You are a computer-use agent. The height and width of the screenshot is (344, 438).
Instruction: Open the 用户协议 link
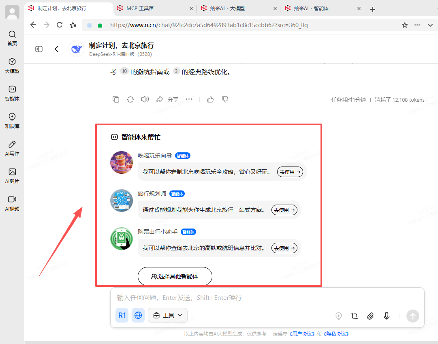click(x=302, y=333)
